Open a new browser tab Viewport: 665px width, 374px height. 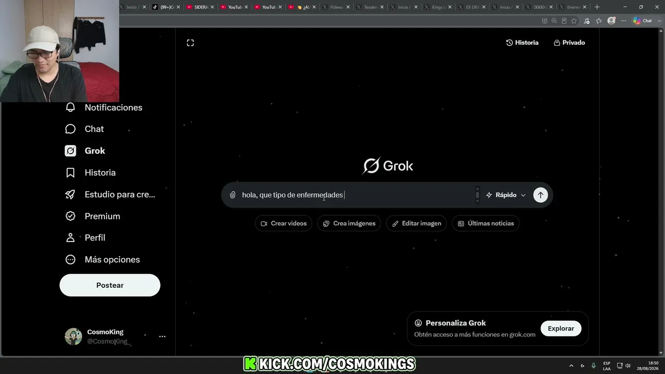tap(597, 7)
